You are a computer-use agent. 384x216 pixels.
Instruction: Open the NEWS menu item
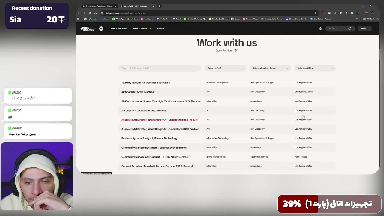tap(160, 28)
